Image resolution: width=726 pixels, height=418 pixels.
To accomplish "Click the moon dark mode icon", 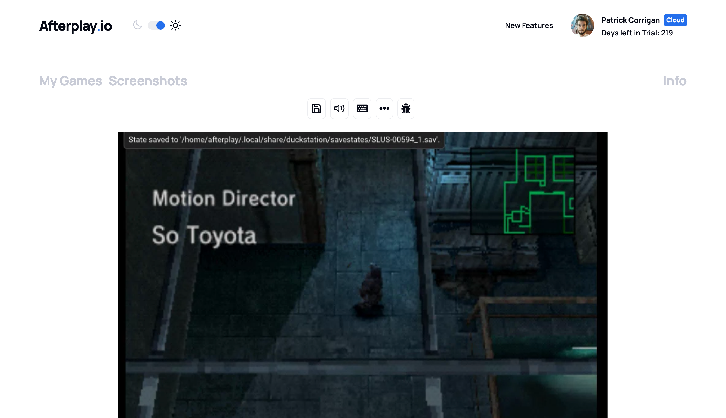I will pyautogui.click(x=138, y=25).
